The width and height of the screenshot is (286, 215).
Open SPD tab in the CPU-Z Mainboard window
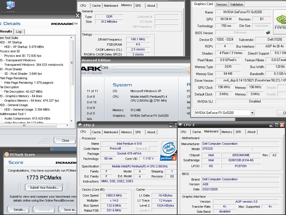(238, 132)
